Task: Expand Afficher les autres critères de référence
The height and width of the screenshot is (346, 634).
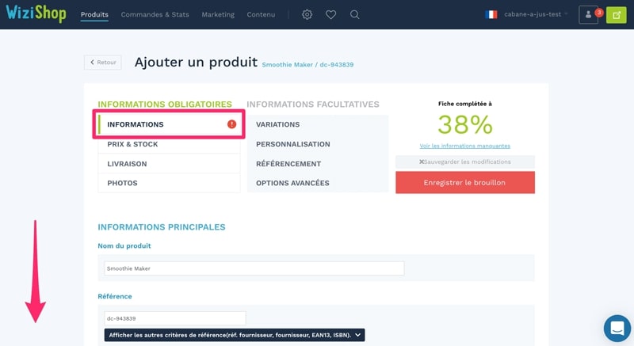Action: 235,335
